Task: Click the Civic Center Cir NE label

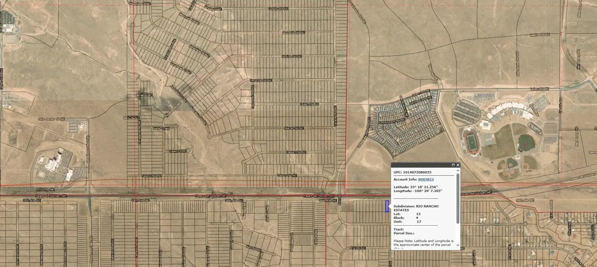Action: tap(51, 119)
